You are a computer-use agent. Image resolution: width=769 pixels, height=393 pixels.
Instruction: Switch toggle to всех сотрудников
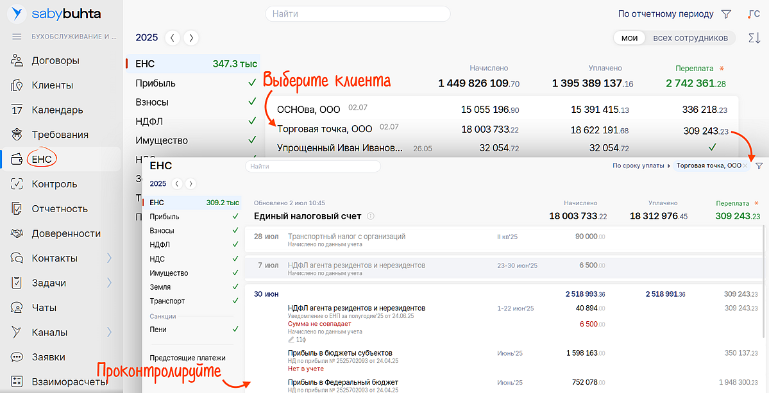[690, 38]
